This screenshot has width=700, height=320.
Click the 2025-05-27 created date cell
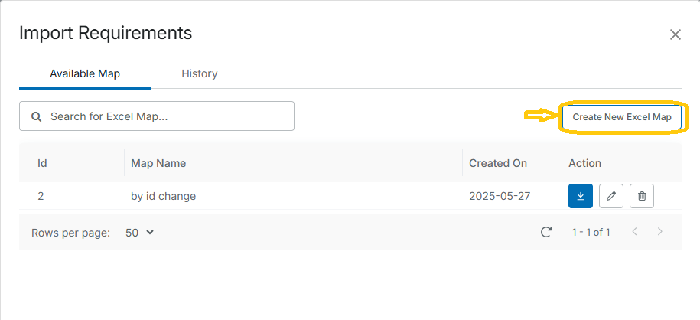499,196
